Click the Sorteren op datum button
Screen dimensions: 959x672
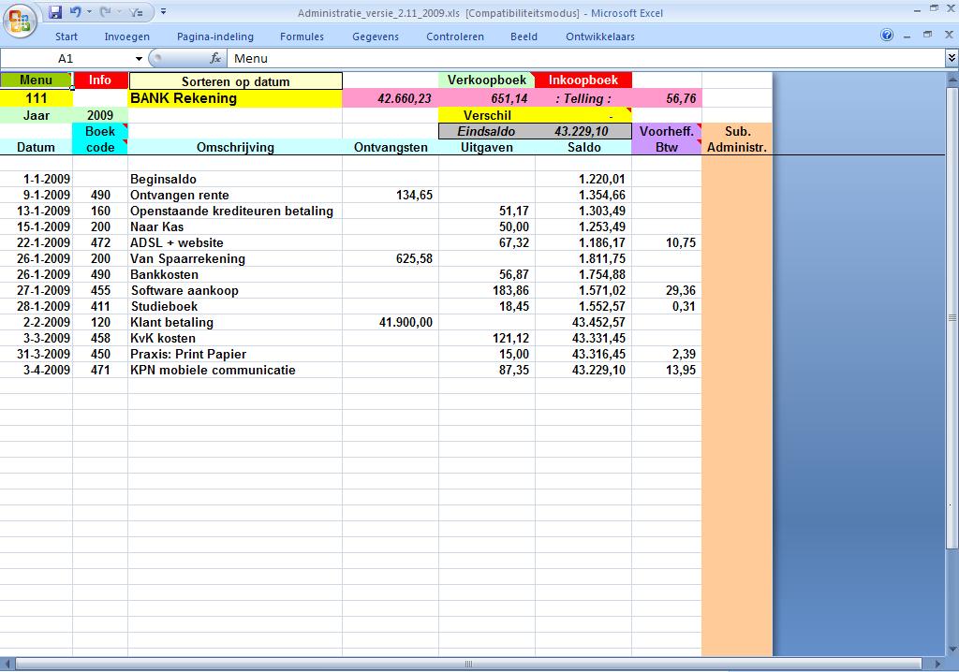click(x=235, y=81)
